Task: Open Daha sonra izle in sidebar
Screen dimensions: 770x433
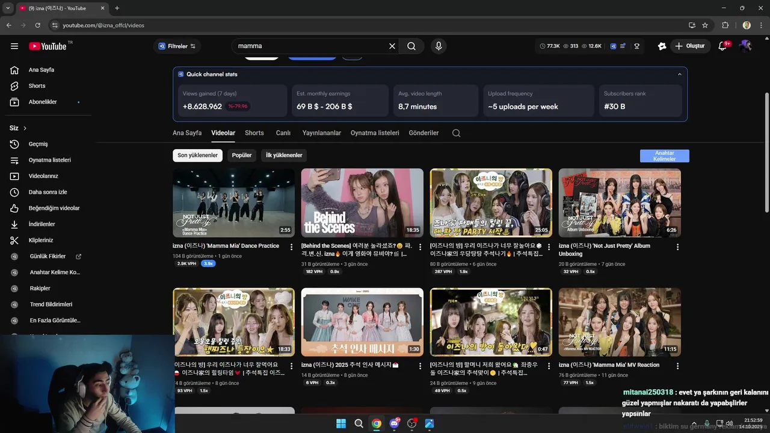Action: click(x=48, y=192)
